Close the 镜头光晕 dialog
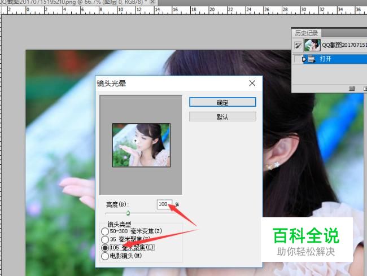Image resolution: width=367 pixels, height=276 pixels. click(252, 83)
